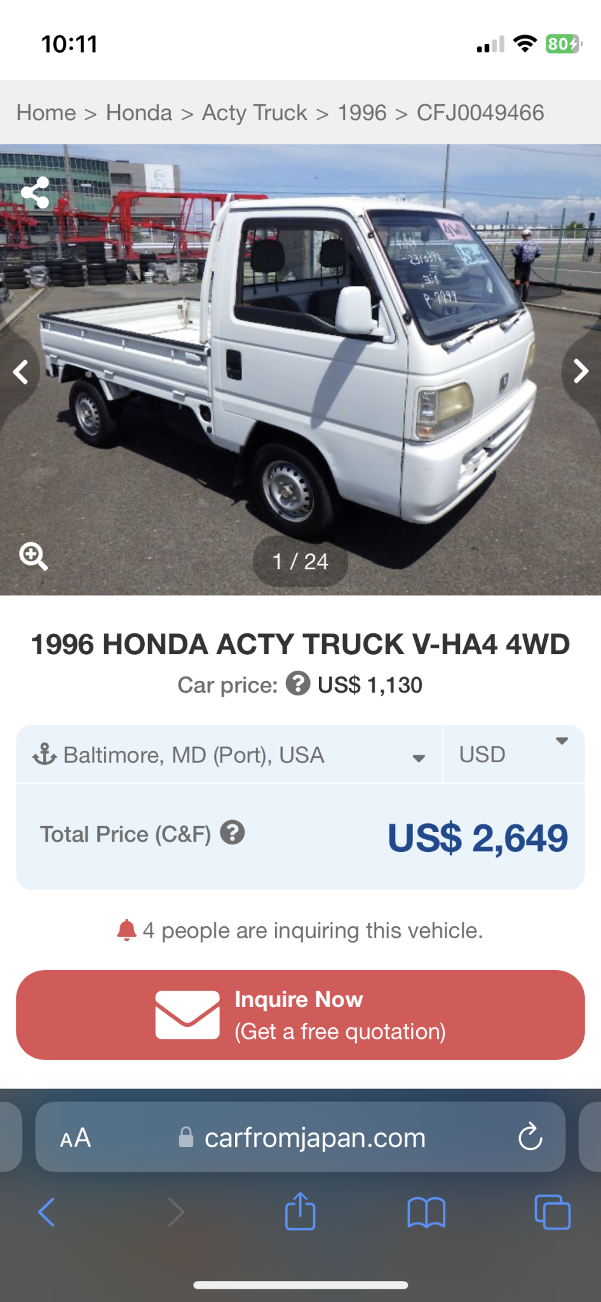The width and height of the screenshot is (601, 1302).
Task: Open the Total Price (C&F) help icon
Action: tap(233, 833)
